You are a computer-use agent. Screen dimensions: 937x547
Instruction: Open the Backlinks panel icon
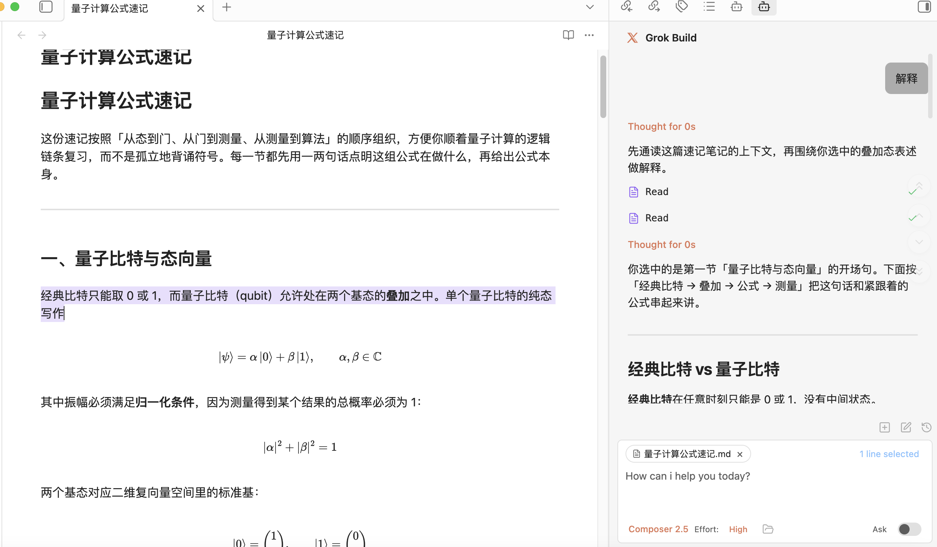click(627, 7)
